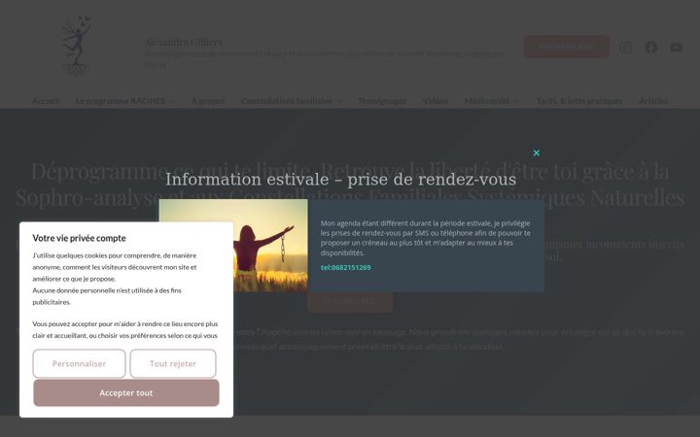Accept all cookies with Accepter tout

[x=126, y=393]
